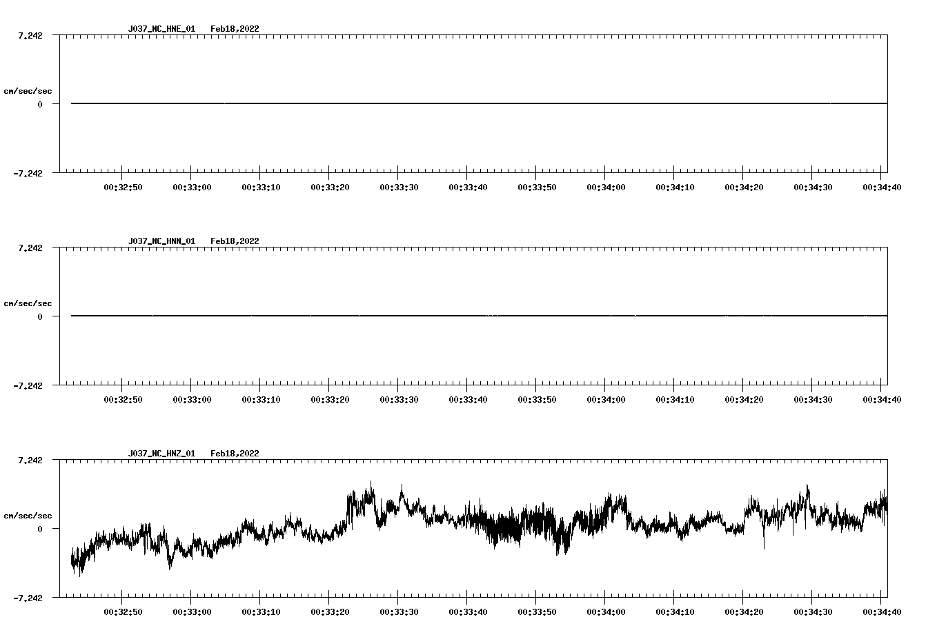Select 00:33:10 time label below HNZ plot
Viewport: 937px width, 637px height.
click(261, 611)
